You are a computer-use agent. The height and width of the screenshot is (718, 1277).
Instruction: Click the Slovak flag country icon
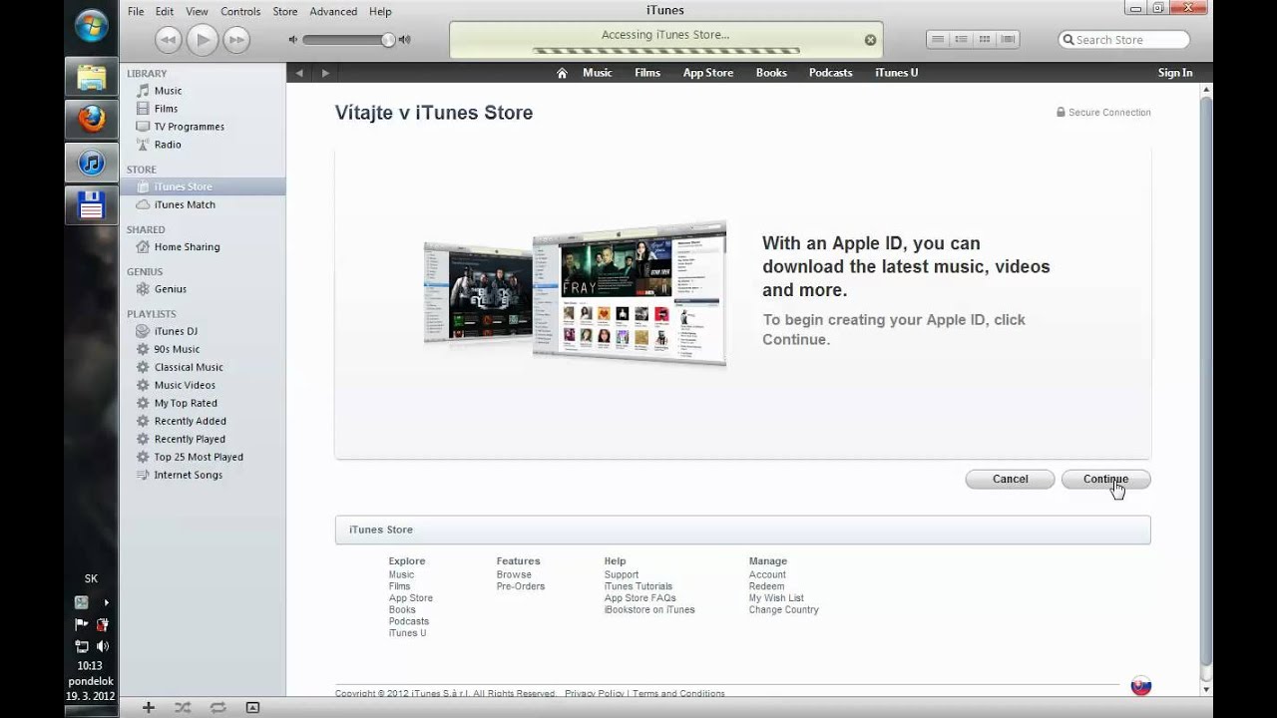point(1141,686)
